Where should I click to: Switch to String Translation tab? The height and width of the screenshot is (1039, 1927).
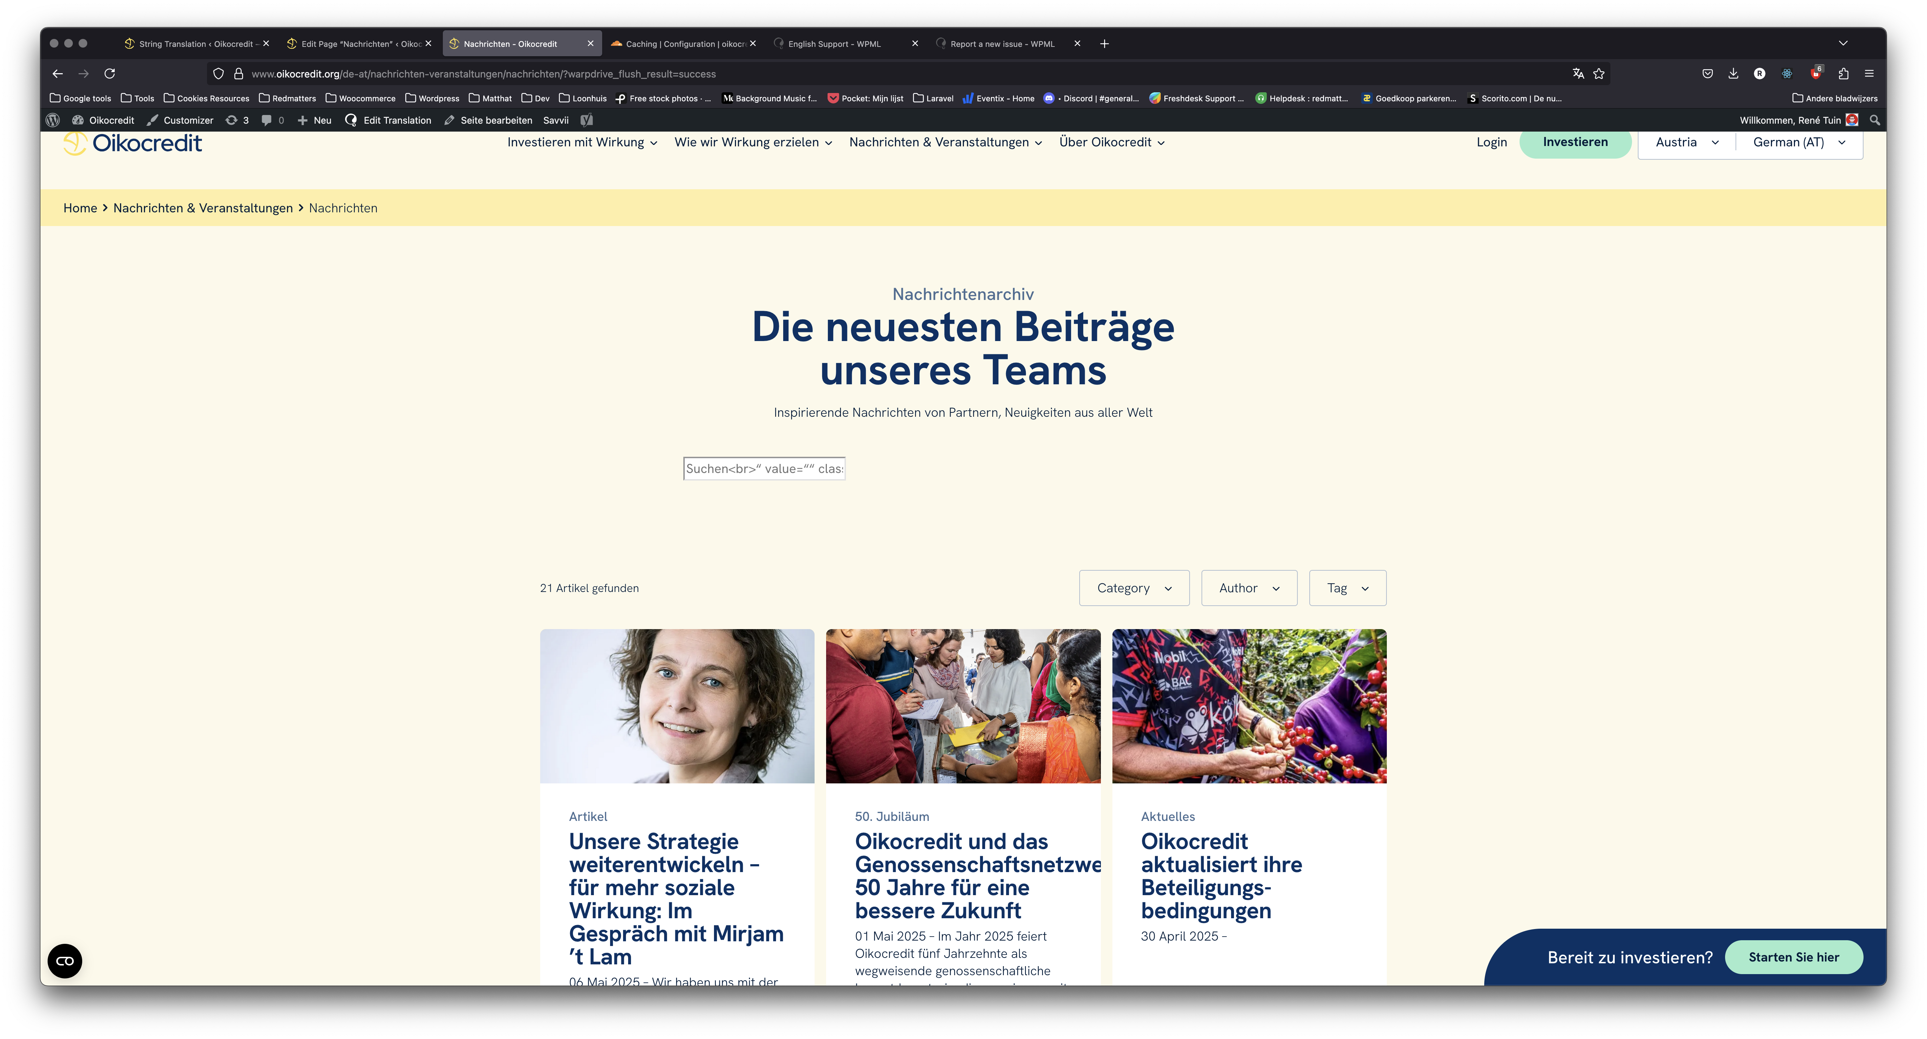197,43
